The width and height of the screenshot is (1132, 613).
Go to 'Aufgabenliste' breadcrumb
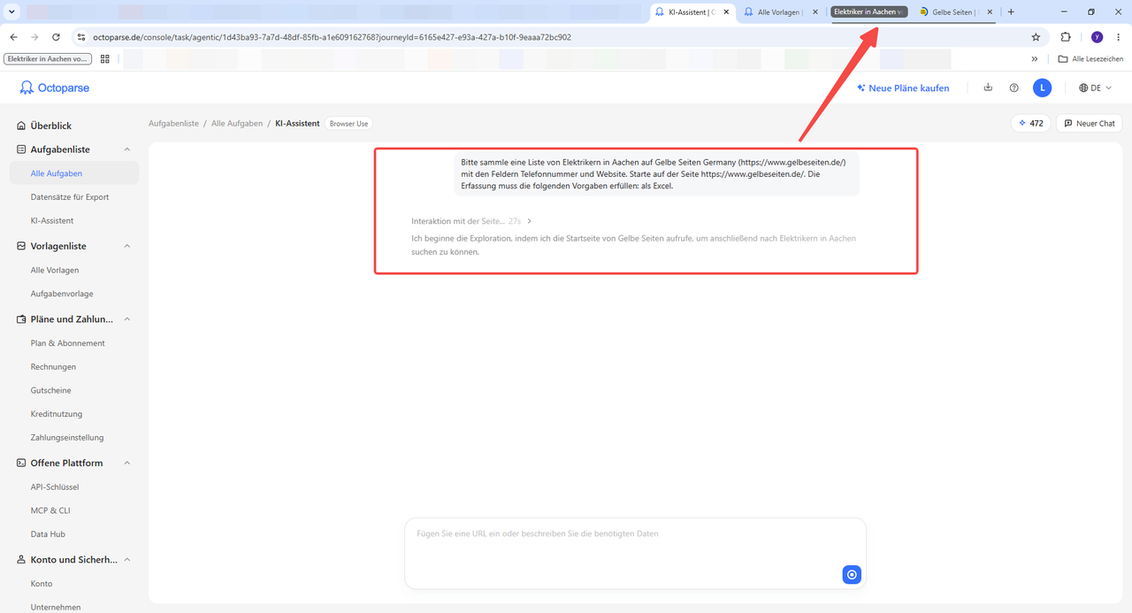[173, 124]
